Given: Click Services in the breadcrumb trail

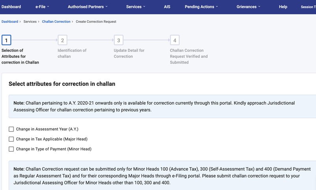Looking at the screenshot, I should click(30, 22).
